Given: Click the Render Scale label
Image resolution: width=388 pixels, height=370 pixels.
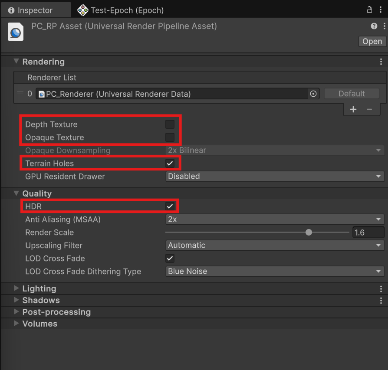Looking at the screenshot, I should coord(49,232).
